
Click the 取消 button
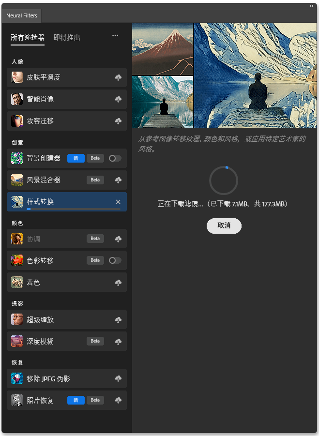(224, 226)
